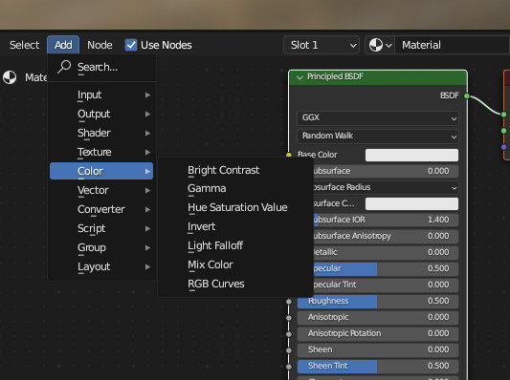Expand the Shader submenu

coord(101,133)
